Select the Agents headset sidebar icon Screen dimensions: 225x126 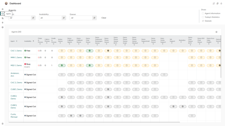tap(3, 13)
